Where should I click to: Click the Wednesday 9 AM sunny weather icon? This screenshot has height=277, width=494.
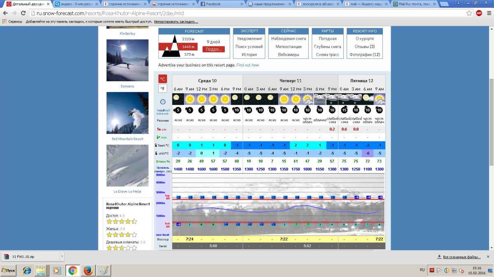click(190, 99)
